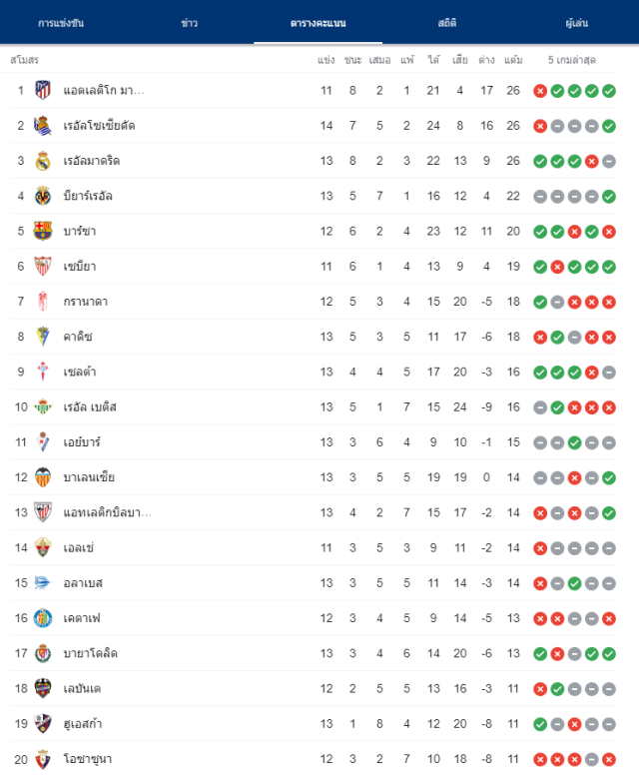The height and width of the screenshot is (781, 639).
Task: Click the Real Madrid club crest
Action: click(x=43, y=161)
